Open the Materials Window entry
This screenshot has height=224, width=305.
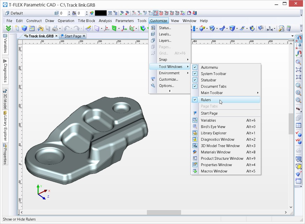(x=215, y=152)
